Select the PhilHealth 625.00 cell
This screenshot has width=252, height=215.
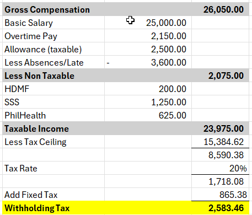coord(148,115)
